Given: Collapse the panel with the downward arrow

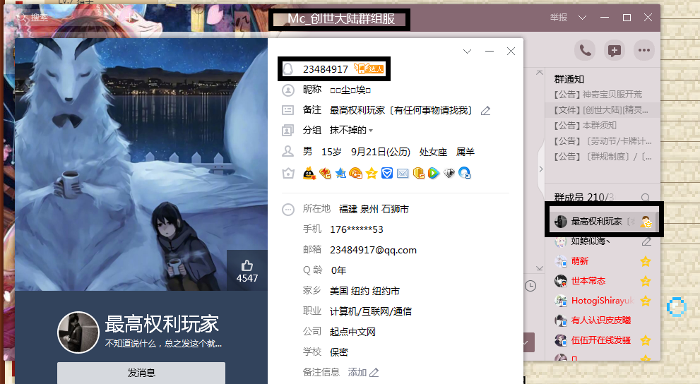Looking at the screenshot, I should (x=539, y=268).
